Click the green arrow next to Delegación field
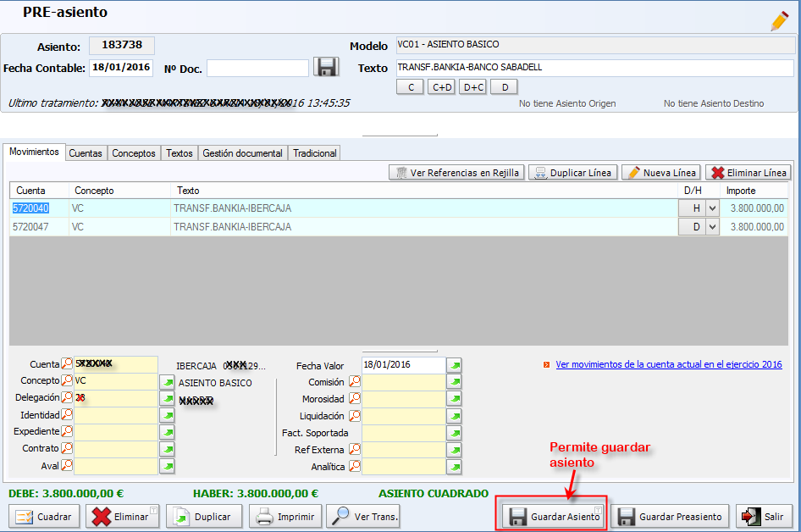Screen dimensions: 801x532 (167, 399)
